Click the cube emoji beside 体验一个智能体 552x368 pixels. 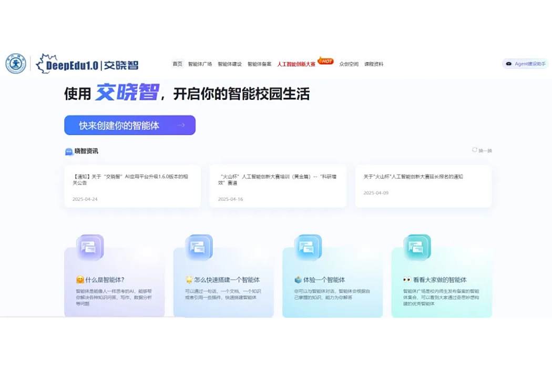(298, 280)
